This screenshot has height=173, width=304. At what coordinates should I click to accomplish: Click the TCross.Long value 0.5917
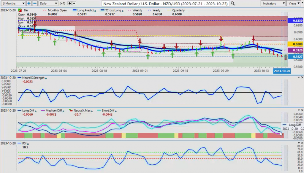[110, 14]
